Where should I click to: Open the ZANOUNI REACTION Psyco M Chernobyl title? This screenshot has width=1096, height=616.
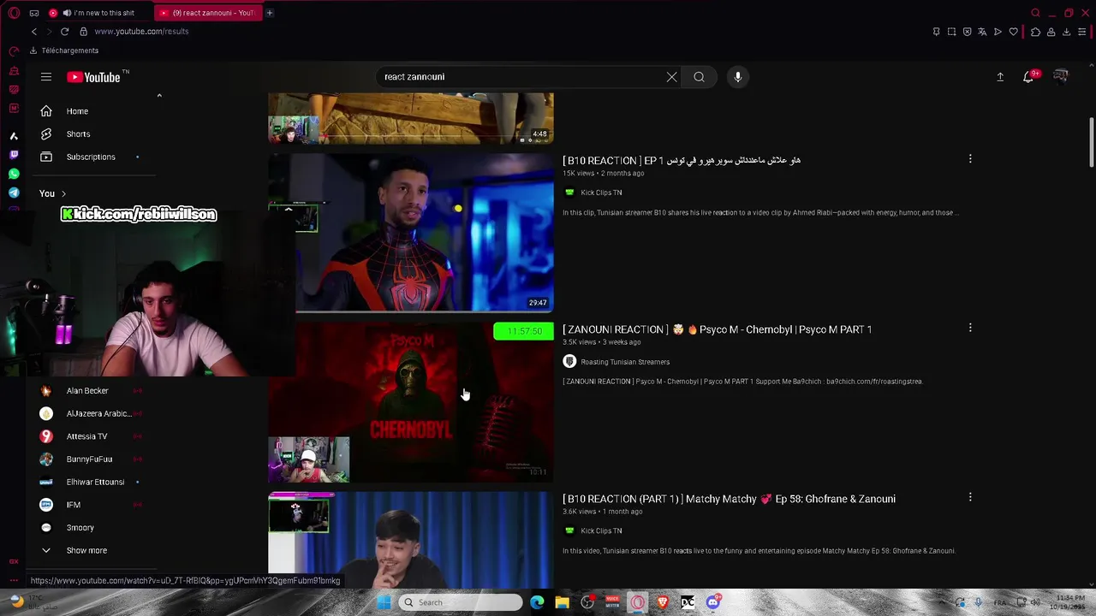(x=717, y=329)
